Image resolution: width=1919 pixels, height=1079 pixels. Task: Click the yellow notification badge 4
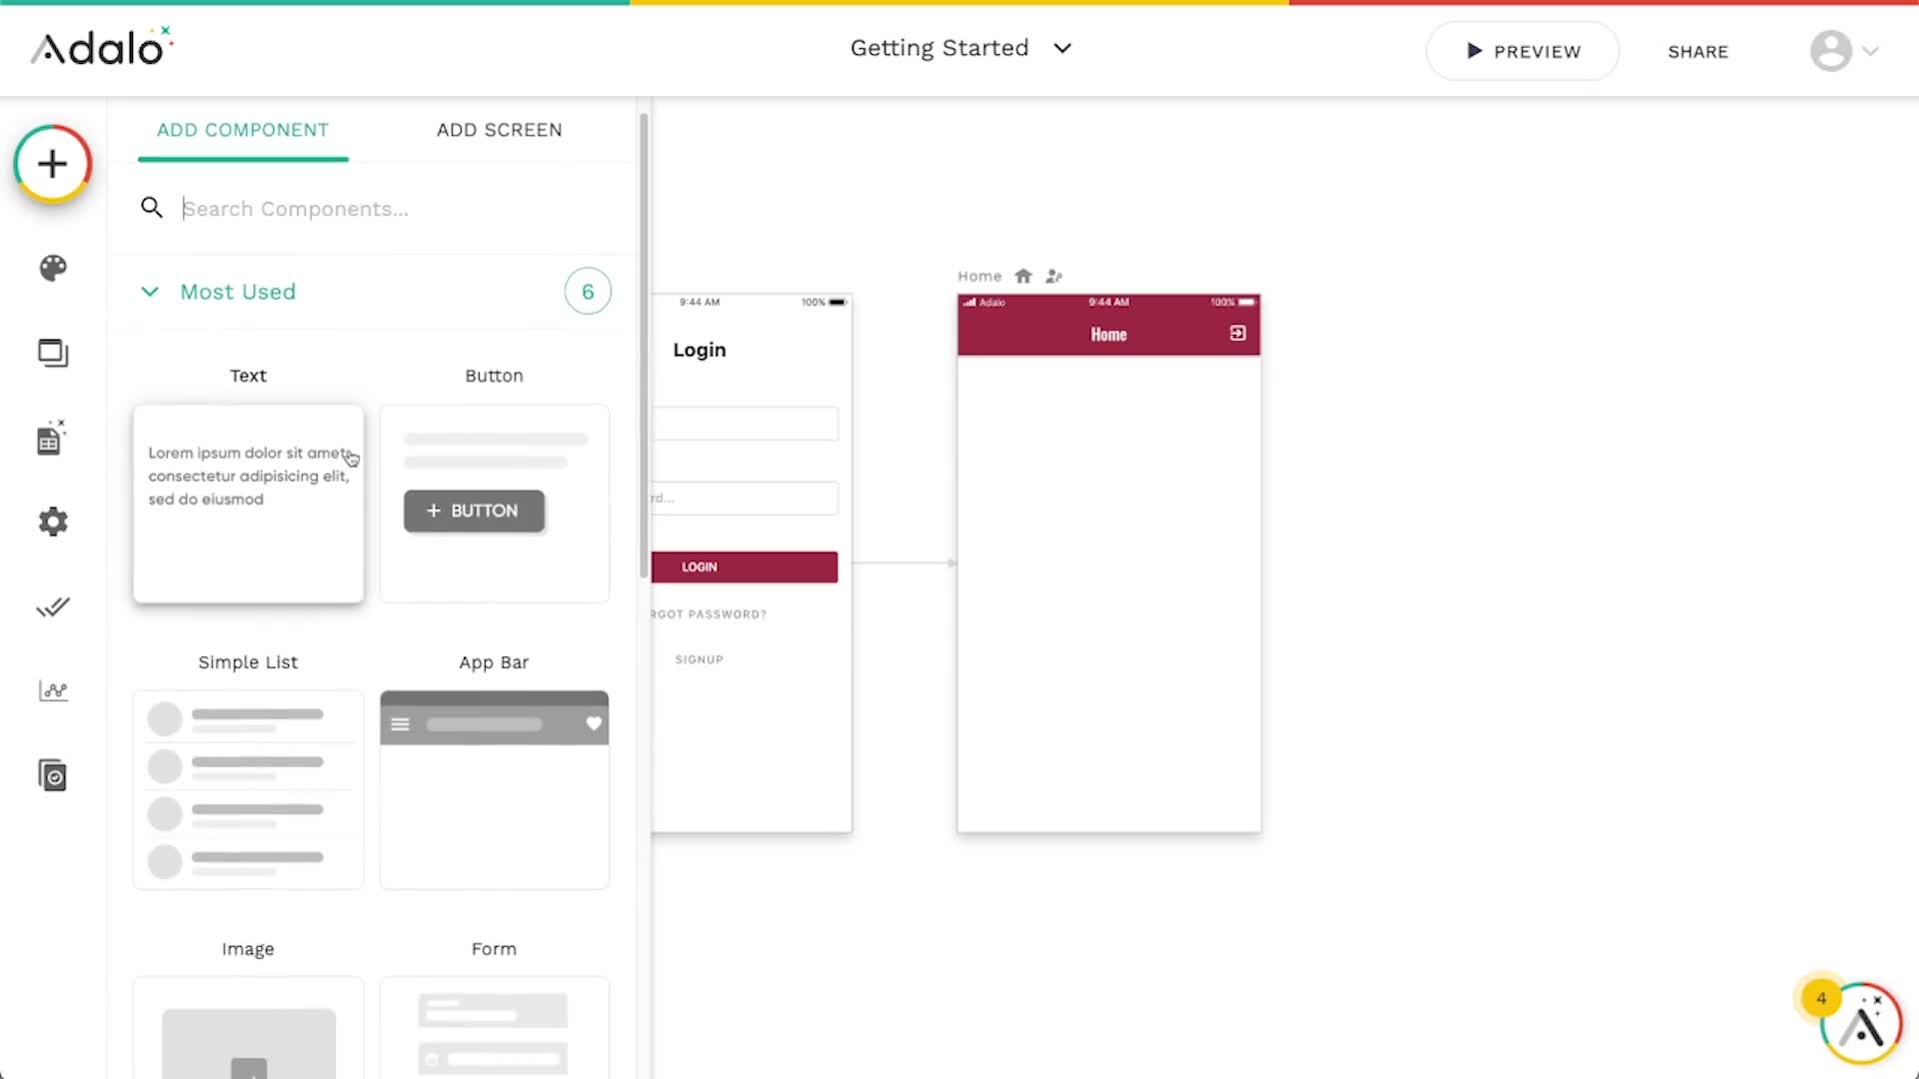click(x=1821, y=998)
